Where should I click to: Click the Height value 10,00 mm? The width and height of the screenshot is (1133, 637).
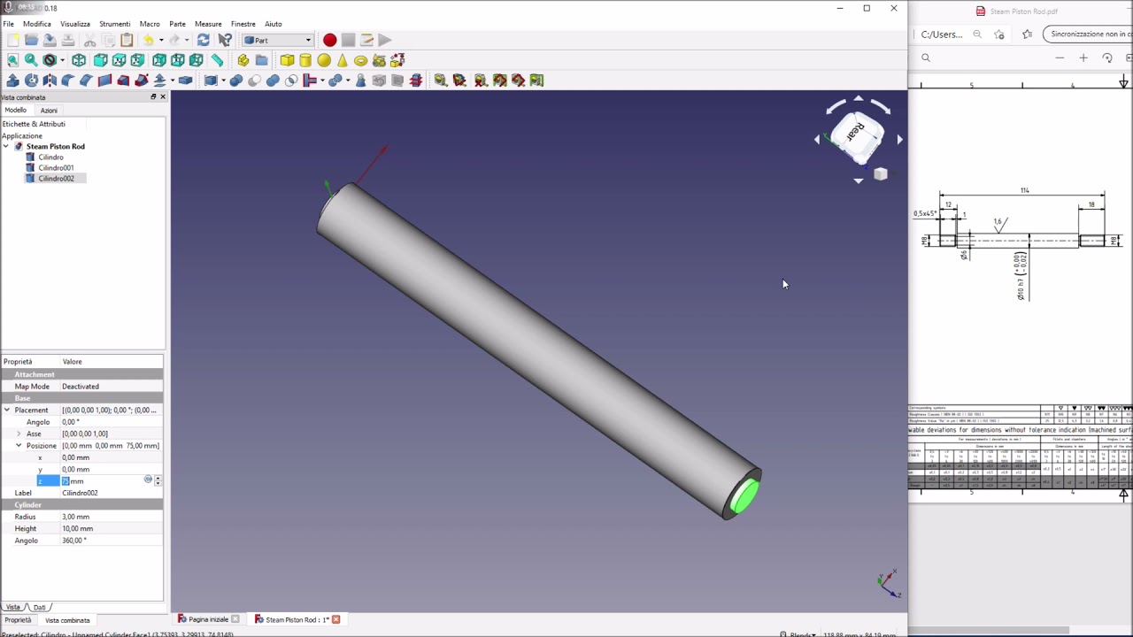pos(78,529)
